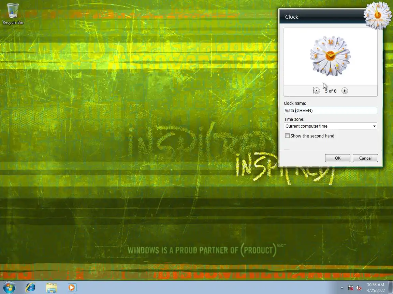Enable Show the second hand

288,136
